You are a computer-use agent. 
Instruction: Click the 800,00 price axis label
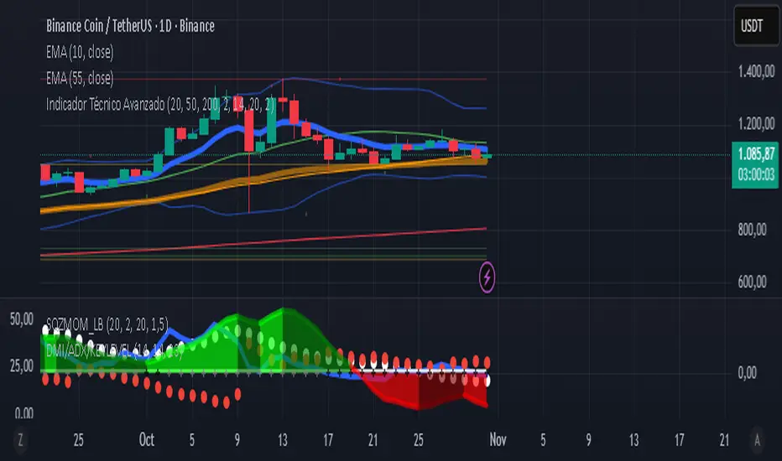tap(752, 230)
